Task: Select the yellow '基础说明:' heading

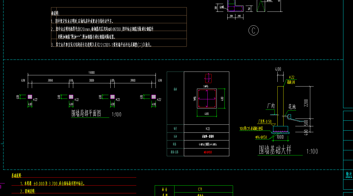Action: [x=17, y=176]
